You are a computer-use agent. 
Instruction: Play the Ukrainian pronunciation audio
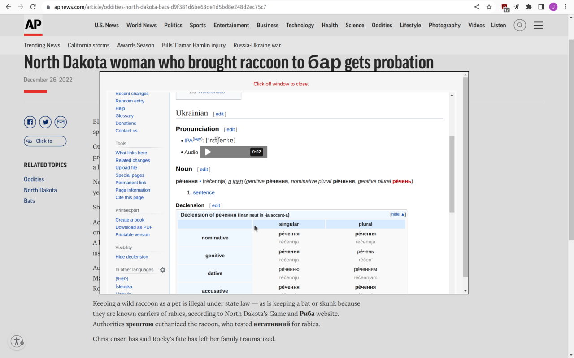pyautogui.click(x=208, y=152)
